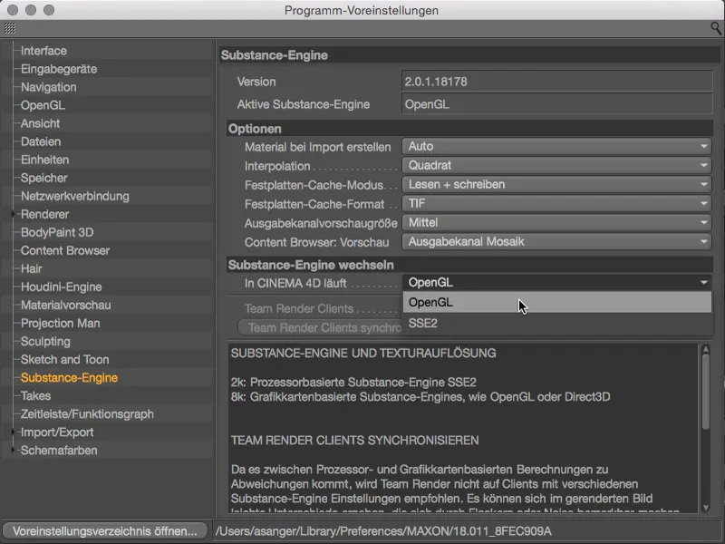
Task: Select Projection Man in the list
Action: [60, 323]
